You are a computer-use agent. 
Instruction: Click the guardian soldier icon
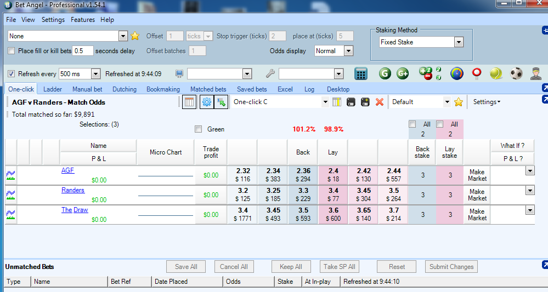click(x=536, y=73)
